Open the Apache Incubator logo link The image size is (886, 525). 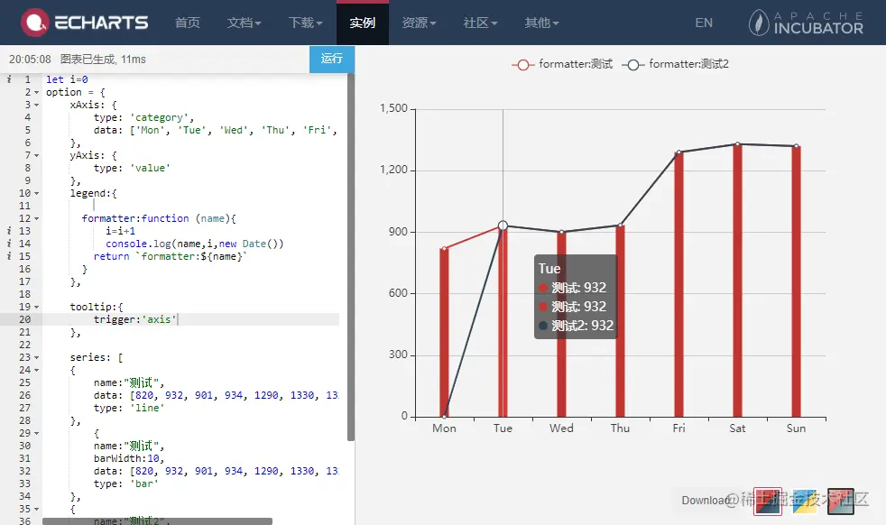point(806,23)
